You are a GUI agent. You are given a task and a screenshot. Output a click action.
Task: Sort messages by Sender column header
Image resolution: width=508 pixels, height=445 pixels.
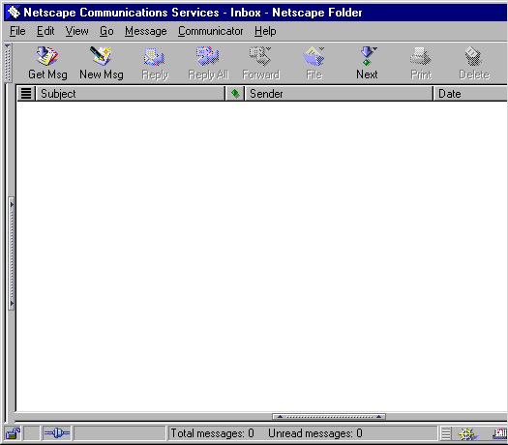click(339, 94)
